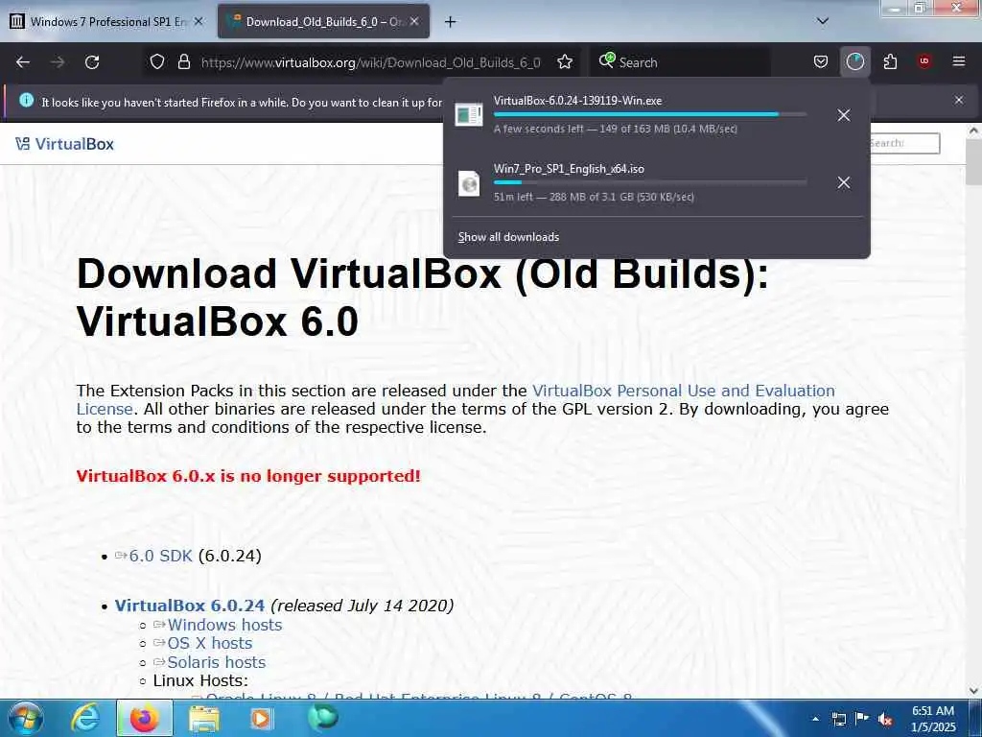Screen dimensions: 982x737
Task: Click the padlock site security icon
Action: pyautogui.click(x=183, y=62)
